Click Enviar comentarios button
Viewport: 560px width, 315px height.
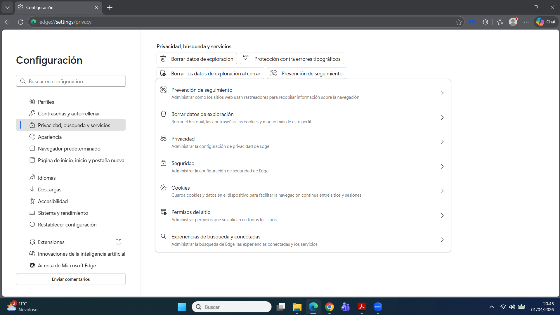[71, 279]
